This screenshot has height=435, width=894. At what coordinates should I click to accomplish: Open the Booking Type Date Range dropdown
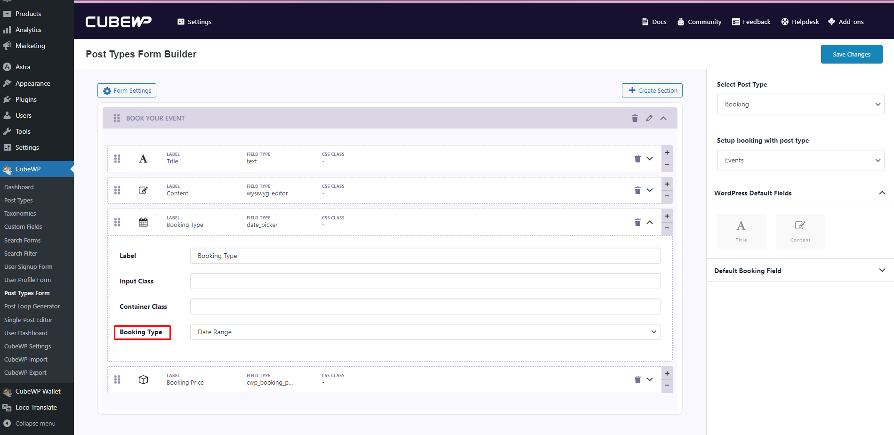[x=425, y=332]
